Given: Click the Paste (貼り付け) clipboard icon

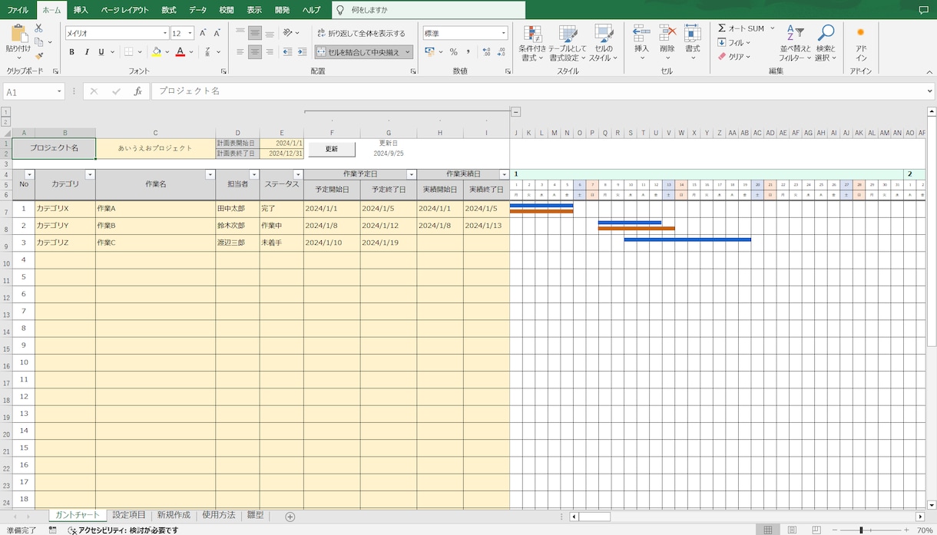Looking at the screenshot, I should [x=18, y=35].
